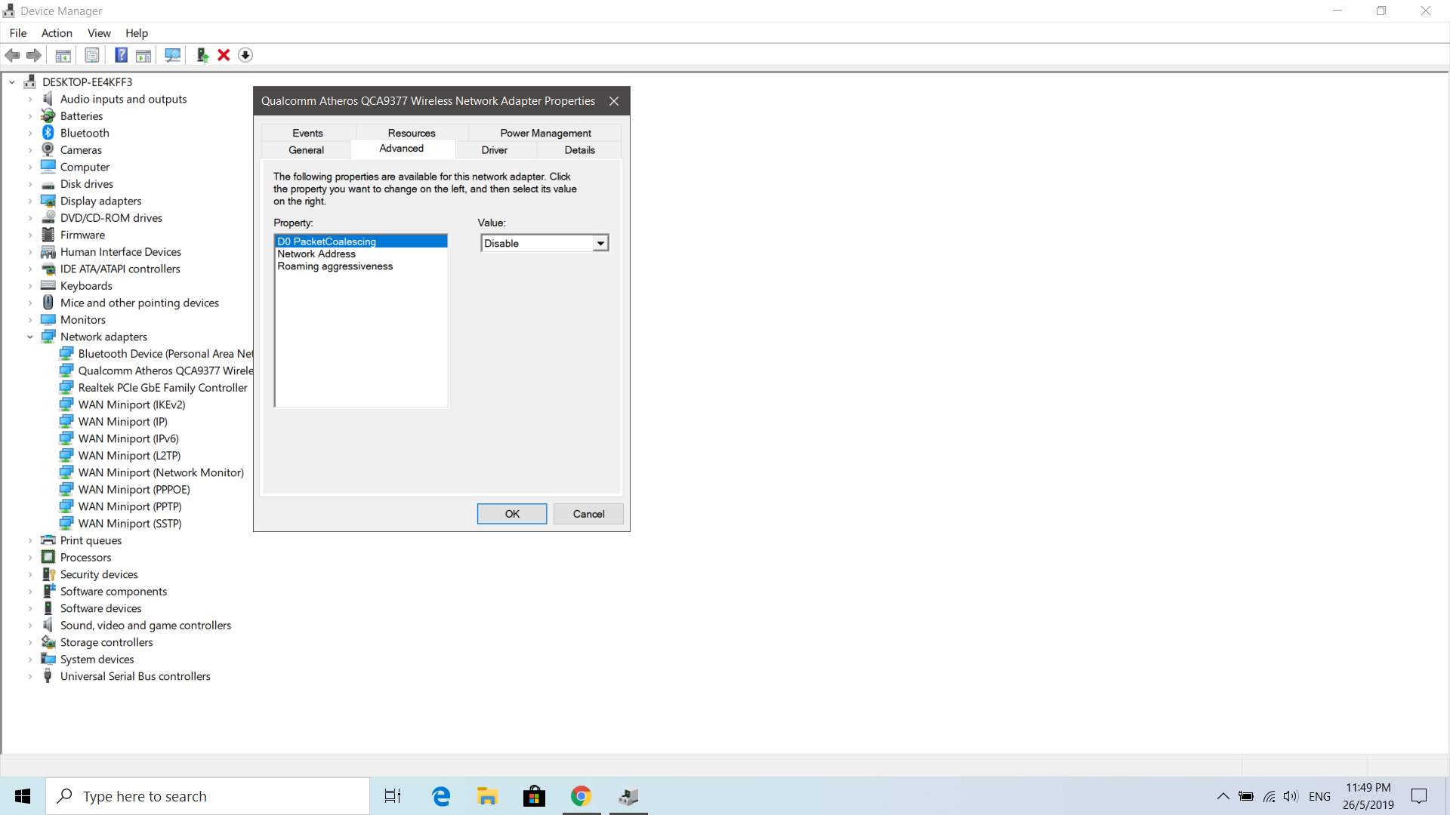The height and width of the screenshot is (815, 1450).
Task: Click the Disable device down-arrow icon
Action: [x=245, y=55]
